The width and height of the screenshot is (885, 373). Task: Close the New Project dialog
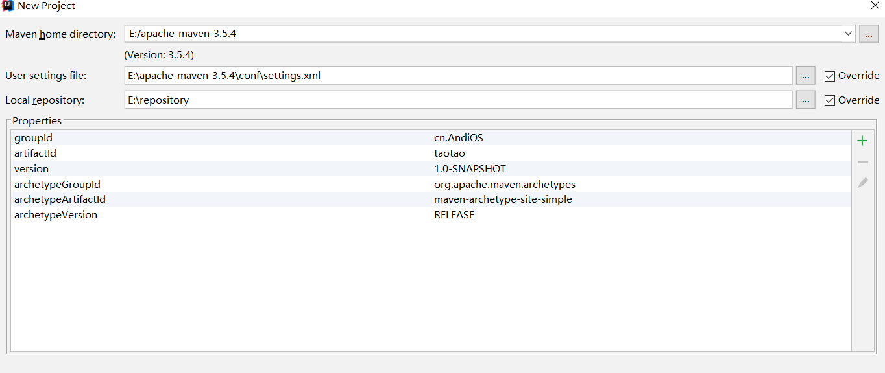[875, 5]
